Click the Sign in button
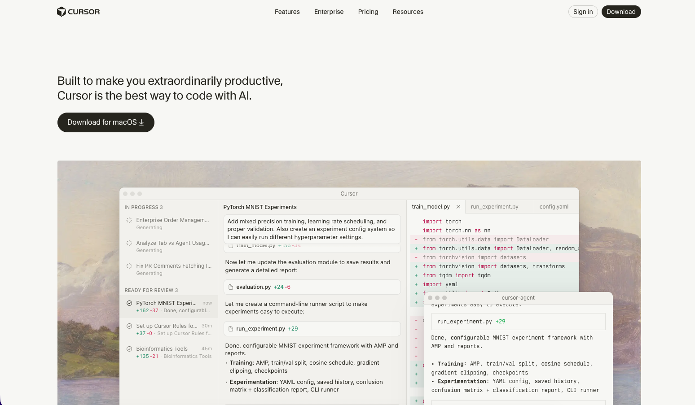This screenshot has height=405, width=695. click(583, 12)
